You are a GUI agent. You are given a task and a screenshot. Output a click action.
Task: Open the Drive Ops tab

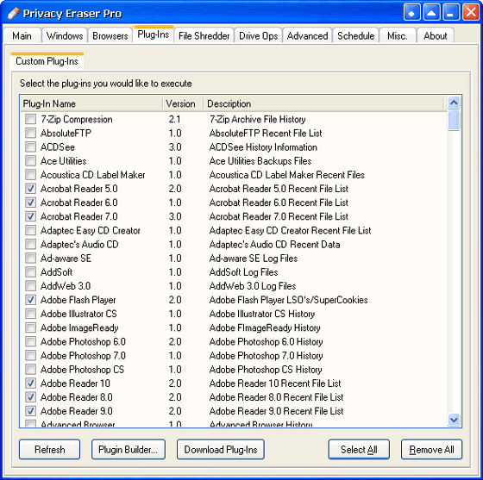click(x=258, y=35)
